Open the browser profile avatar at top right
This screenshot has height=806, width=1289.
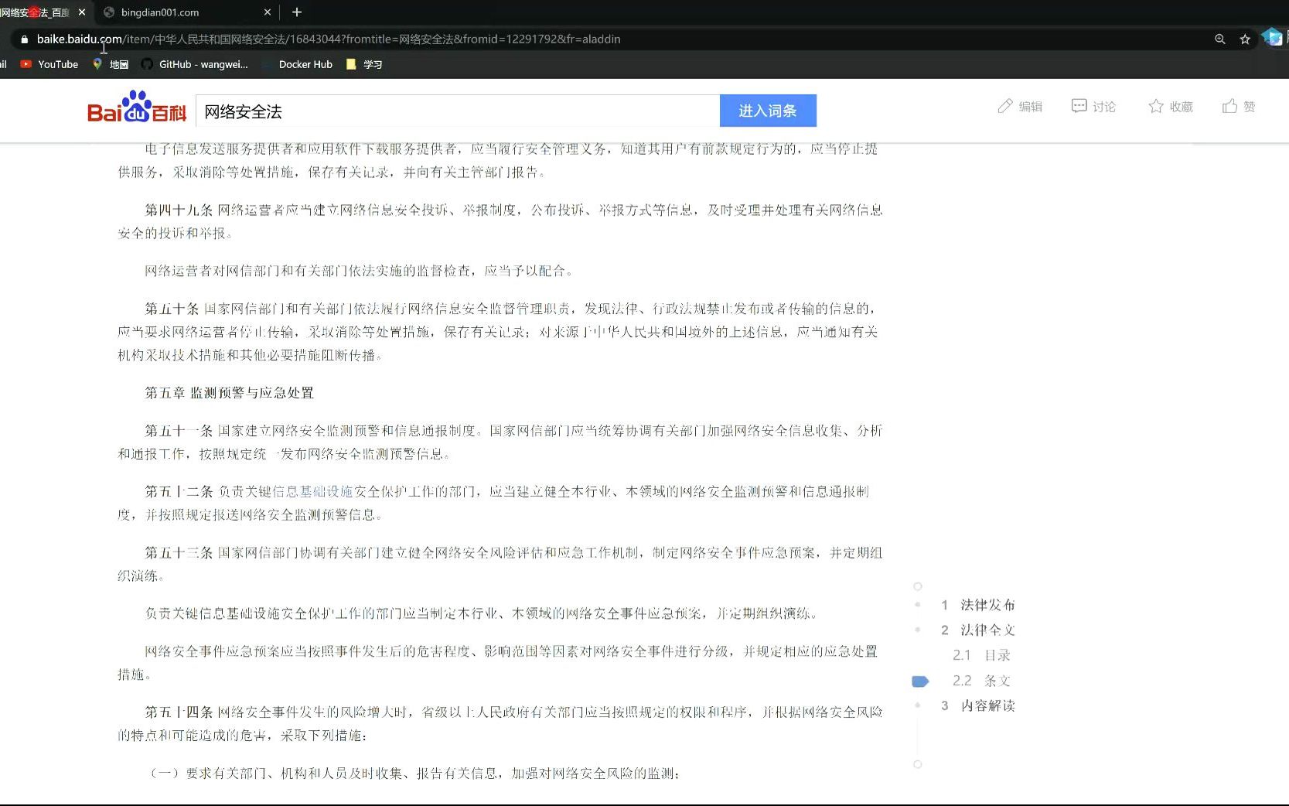click(x=1272, y=37)
